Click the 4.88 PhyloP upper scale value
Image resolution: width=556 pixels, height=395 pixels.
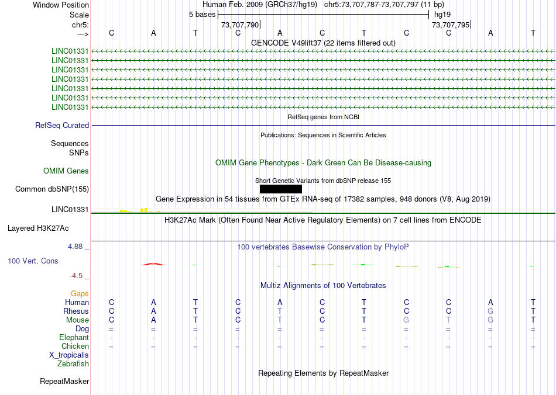75,247
